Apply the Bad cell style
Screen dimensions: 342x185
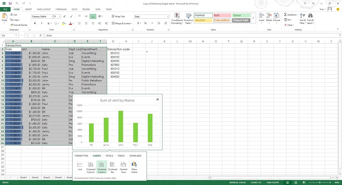click(x=222, y=15)
